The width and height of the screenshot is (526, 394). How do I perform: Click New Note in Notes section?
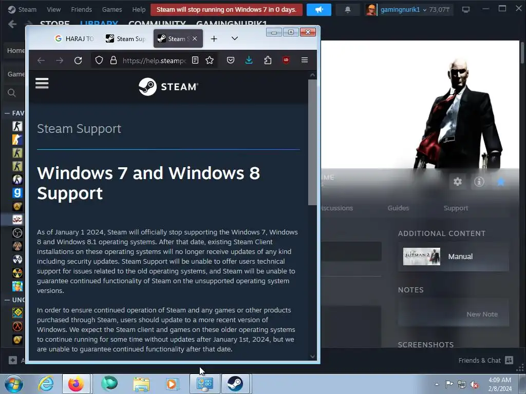pos(482,314)
